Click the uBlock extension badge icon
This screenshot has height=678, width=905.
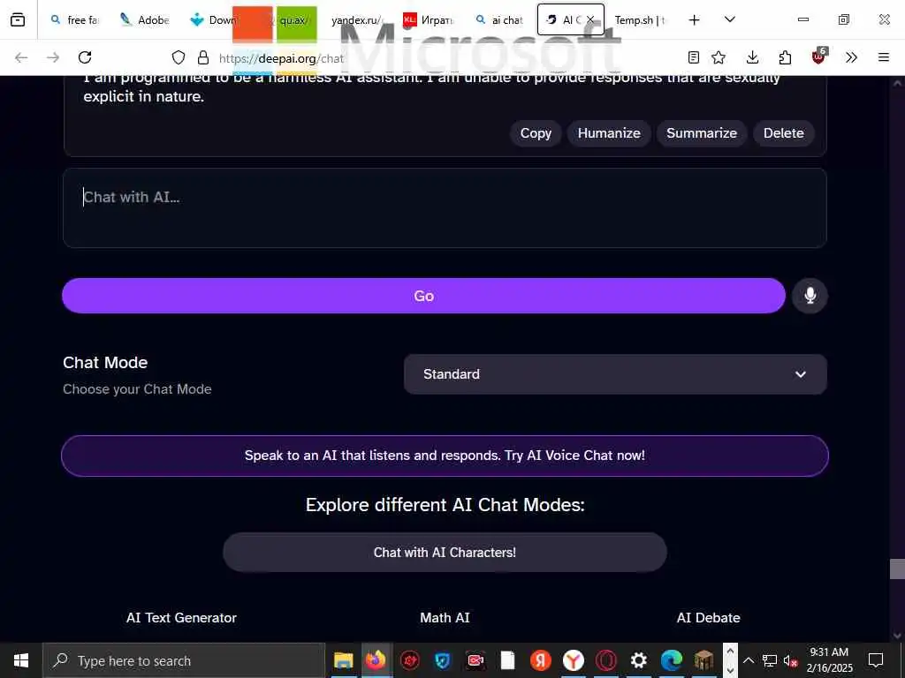[x=818, y=56]
